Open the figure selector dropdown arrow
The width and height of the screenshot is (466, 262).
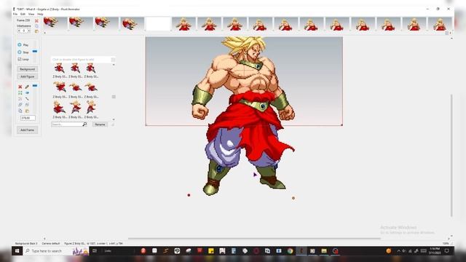tap(113, 60)
